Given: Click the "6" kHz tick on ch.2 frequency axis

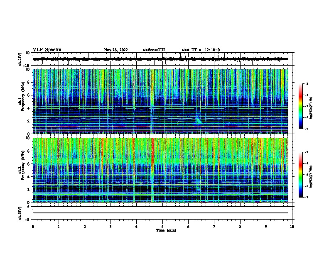Looking at the screenshot, I should (29, 164).
